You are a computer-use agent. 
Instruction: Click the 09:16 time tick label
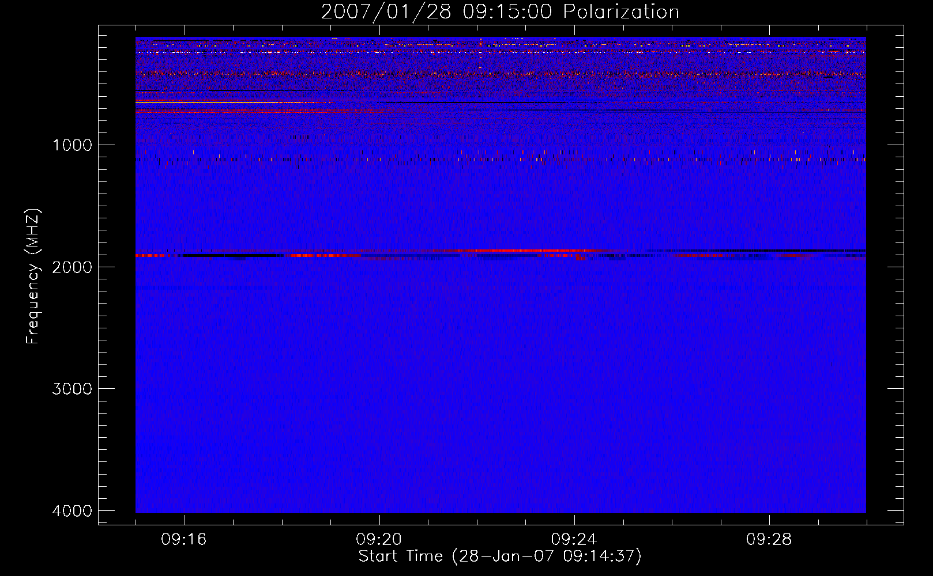[x=184, y=540]
